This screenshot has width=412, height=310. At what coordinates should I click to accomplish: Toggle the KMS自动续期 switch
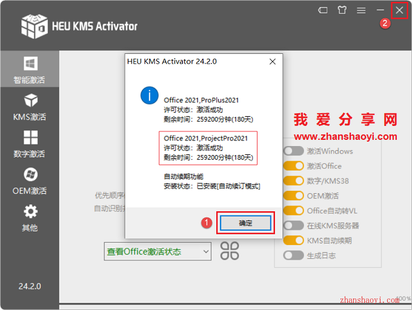293,240
